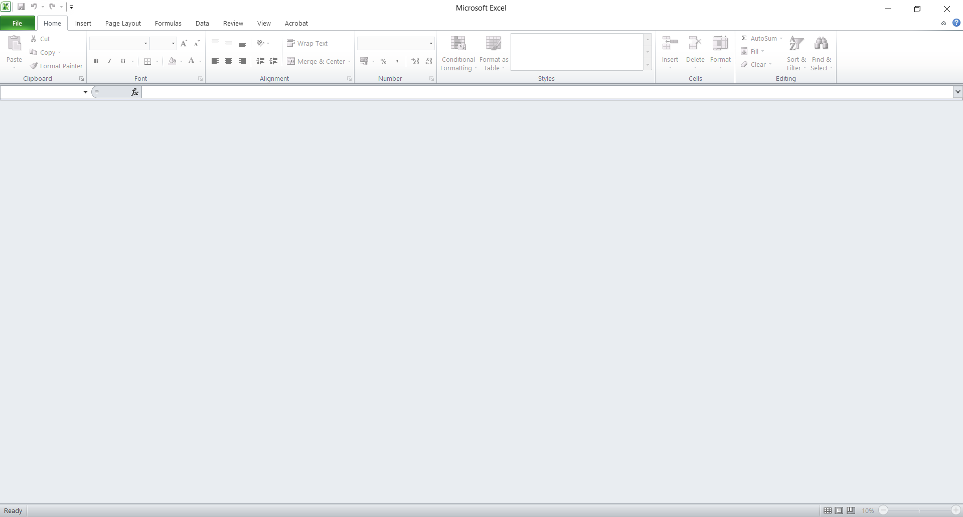Switch to the Insert tab
The image size is (963, 517).
pos(83,23)
